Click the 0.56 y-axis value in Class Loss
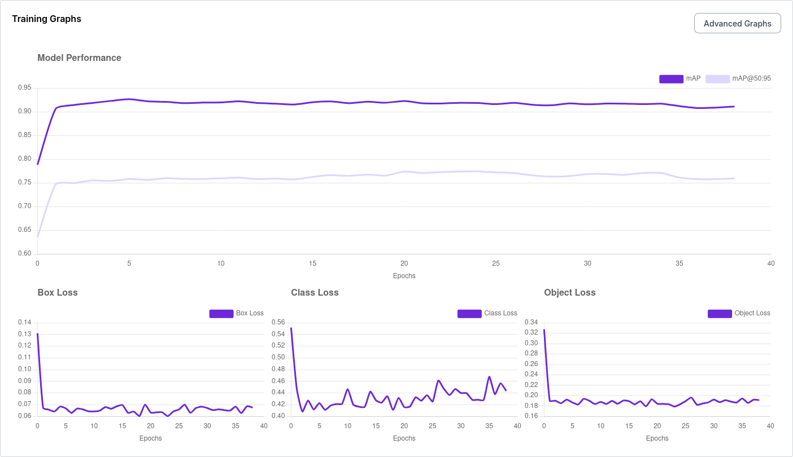This screenshot has width=793, height=457. (278, 322)
